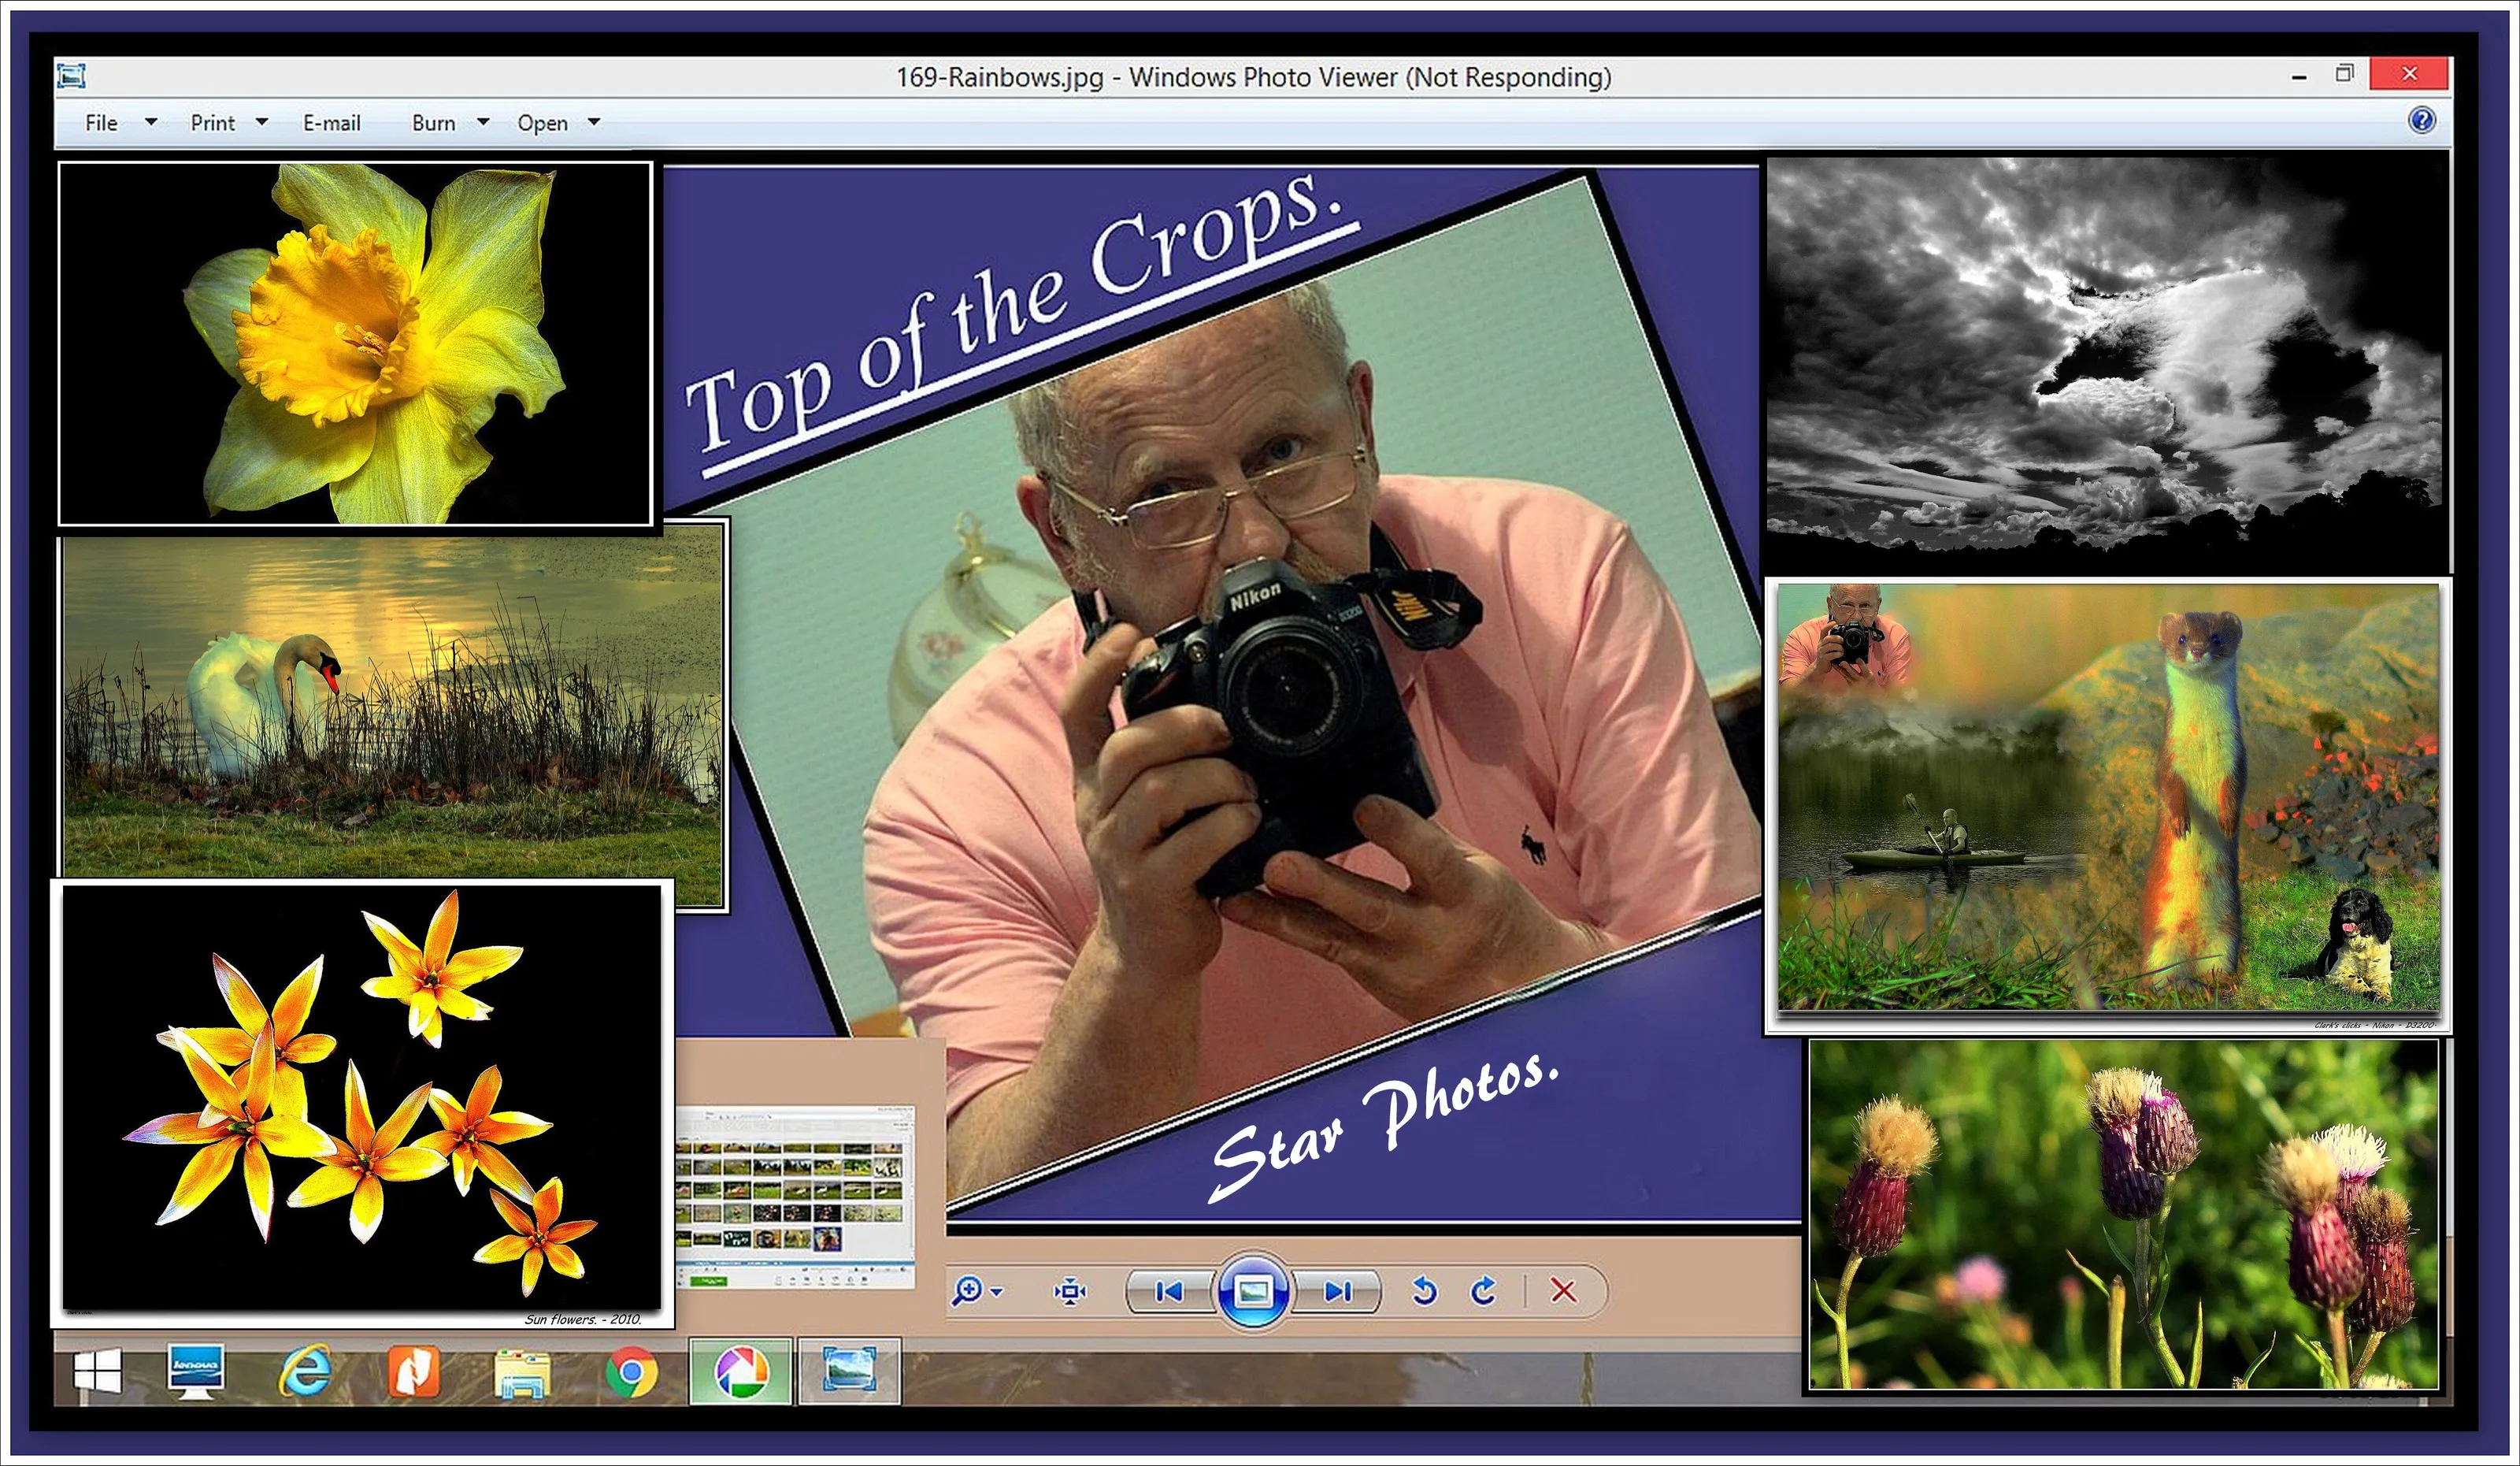
Task: Open the File menu
Action: (x=101, y=123)
